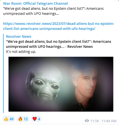The height and width of the screenshot is (125, 119).
Task: Open the Revolver News site name
Action: [19, 37]
